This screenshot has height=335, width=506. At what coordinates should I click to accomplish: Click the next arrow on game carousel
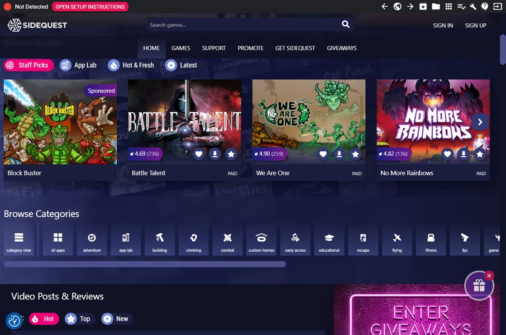click(480, 122)
